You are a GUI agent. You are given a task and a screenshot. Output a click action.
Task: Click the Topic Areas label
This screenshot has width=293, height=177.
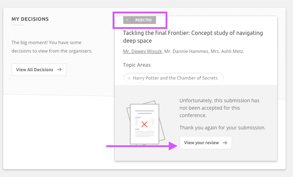137,65
